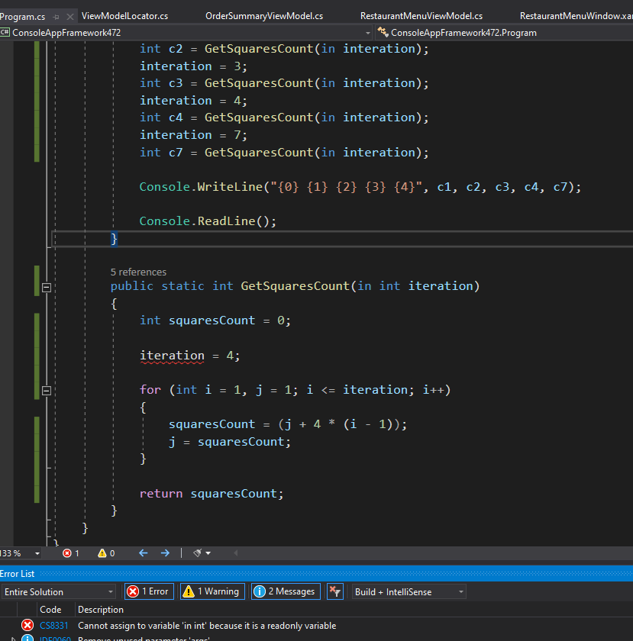Collapse the GetSquaresCount method

tap(47, 288)
